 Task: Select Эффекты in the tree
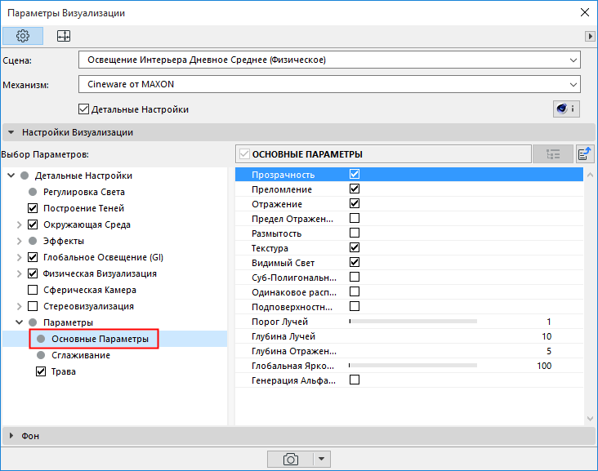[x=63, y=241]
